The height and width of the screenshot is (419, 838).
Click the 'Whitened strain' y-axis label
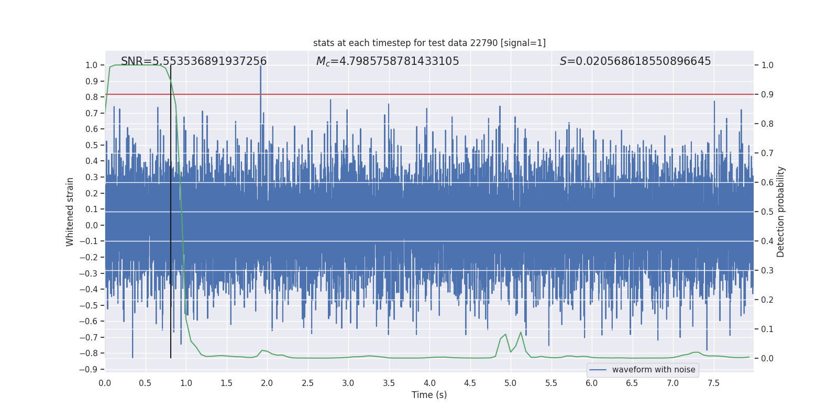pos(70,212)
